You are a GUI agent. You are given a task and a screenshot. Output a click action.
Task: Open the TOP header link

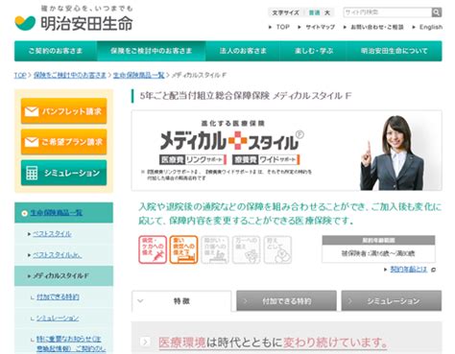coord(283,27)
